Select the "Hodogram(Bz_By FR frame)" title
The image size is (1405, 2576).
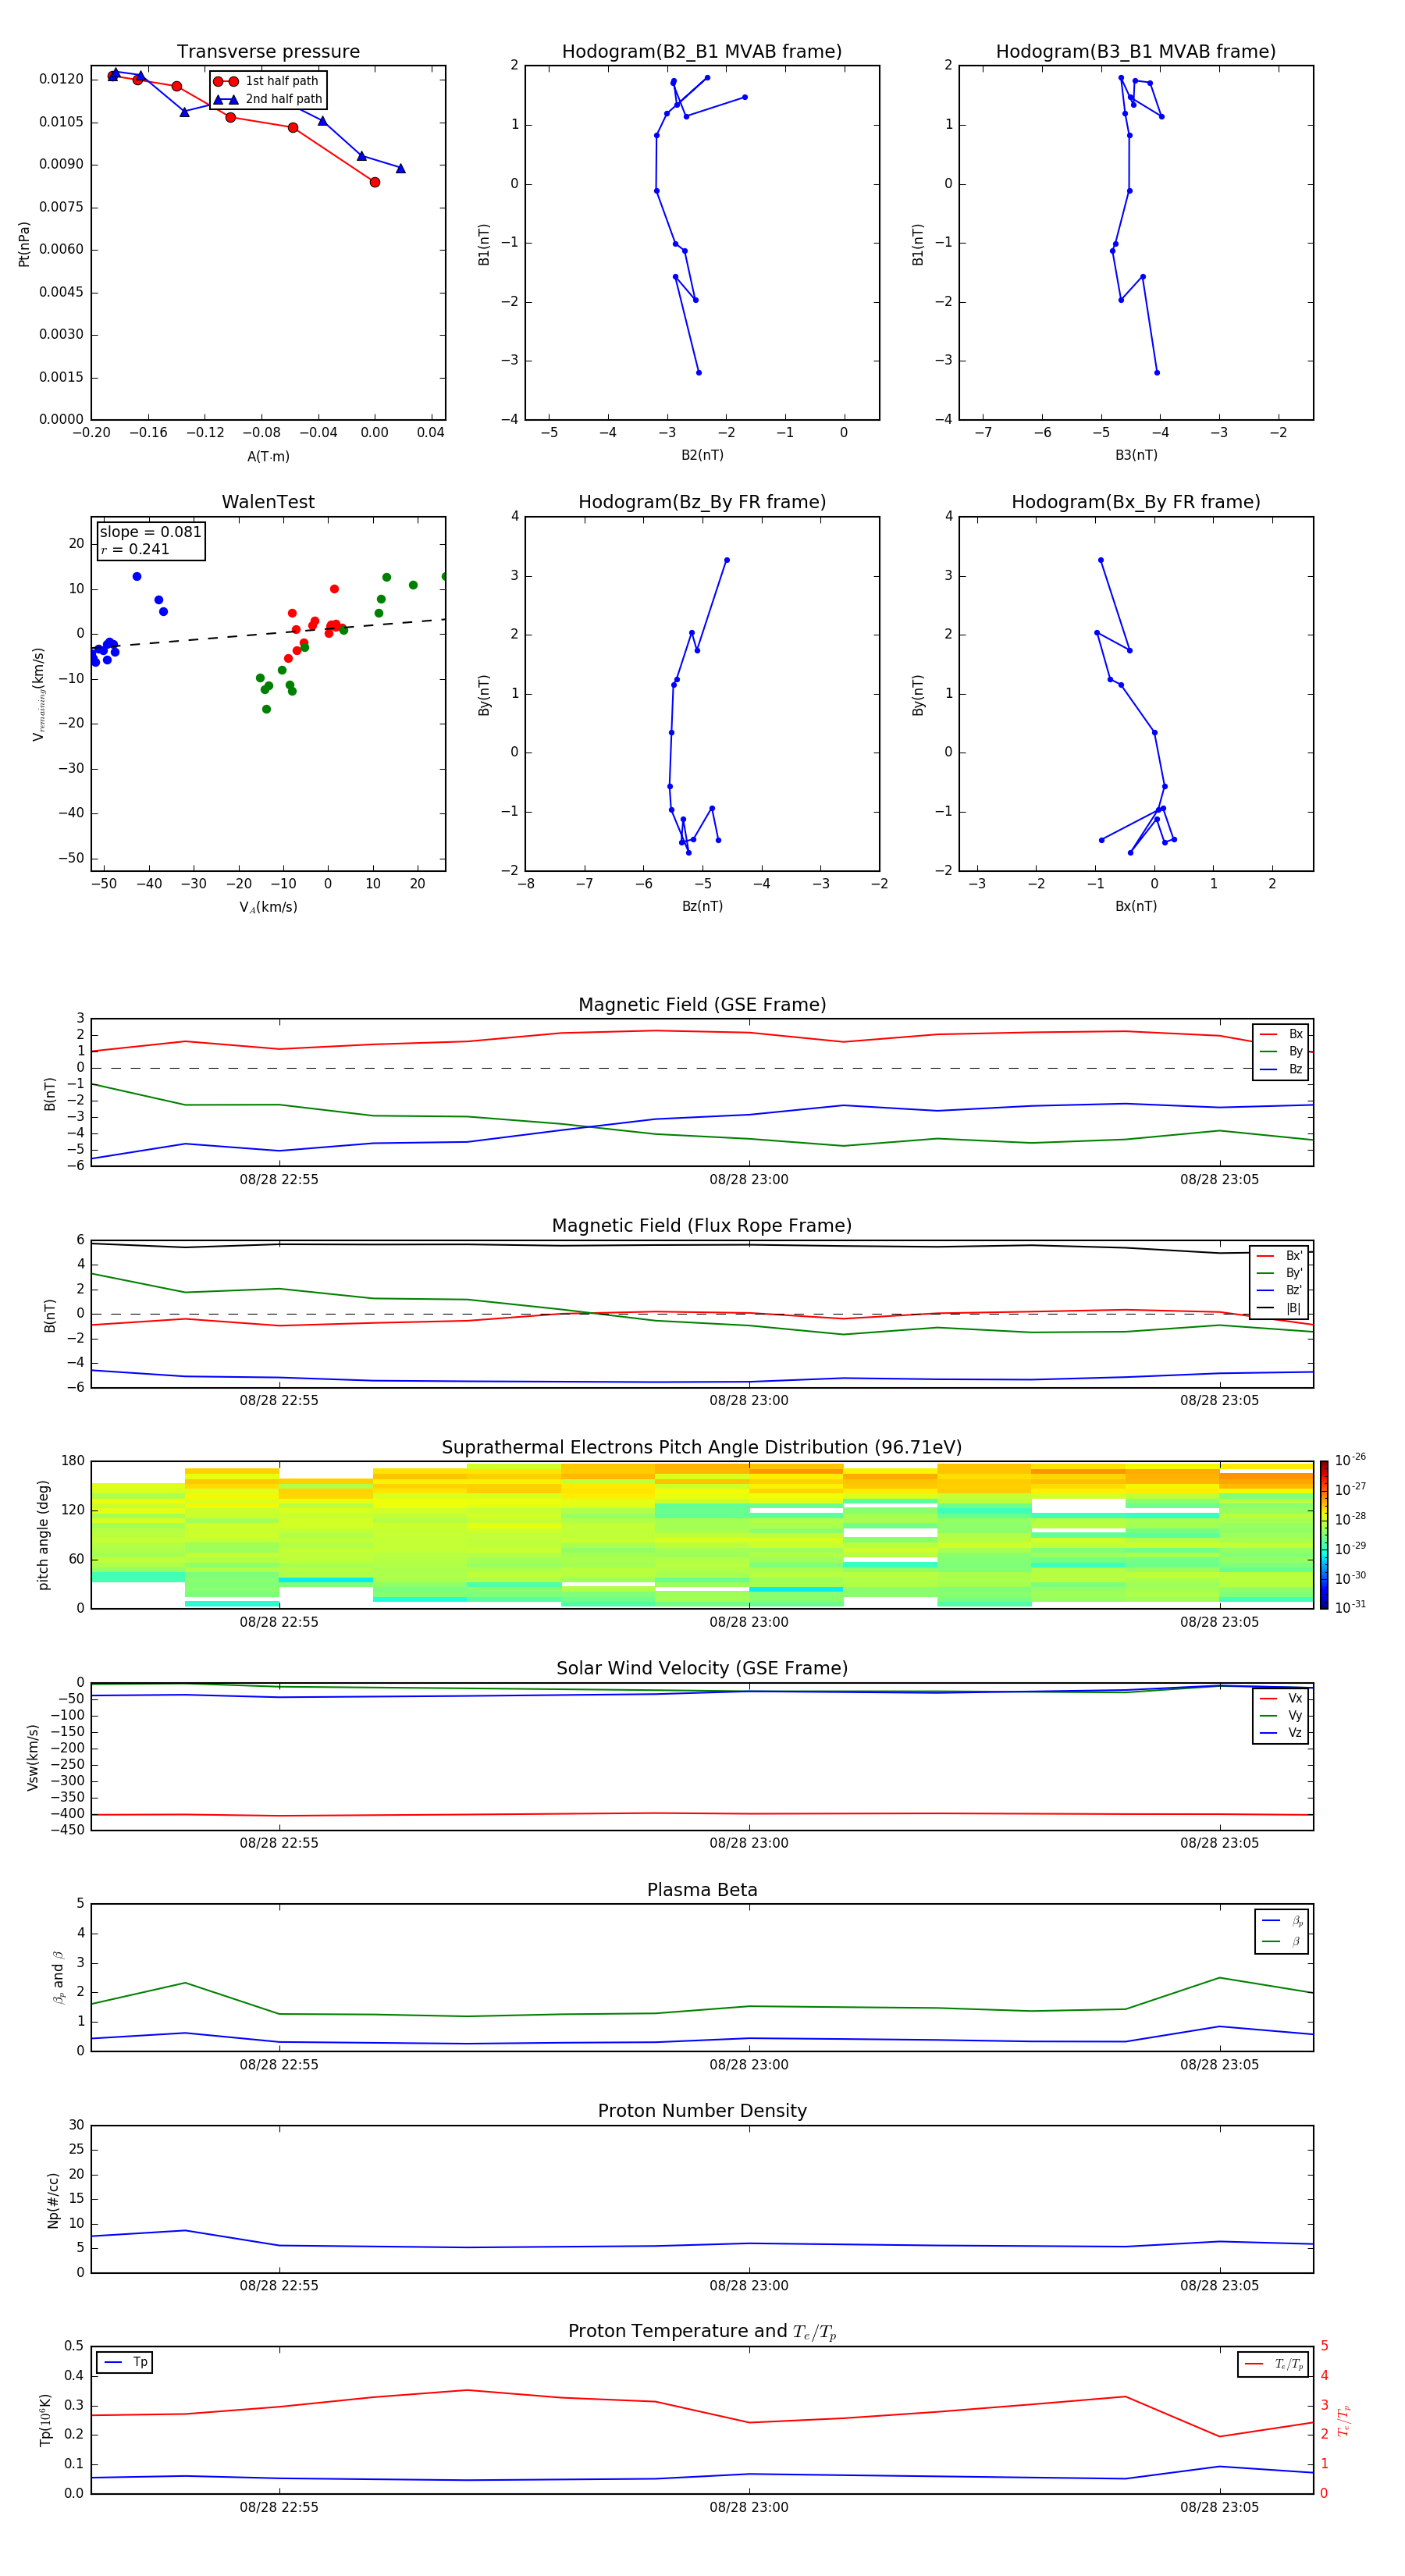point(702,502)
